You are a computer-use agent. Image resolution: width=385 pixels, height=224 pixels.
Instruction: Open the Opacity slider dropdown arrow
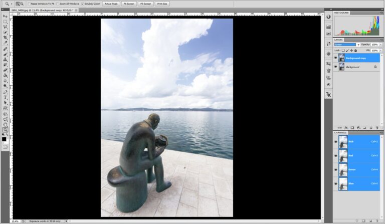click(381, 45)
